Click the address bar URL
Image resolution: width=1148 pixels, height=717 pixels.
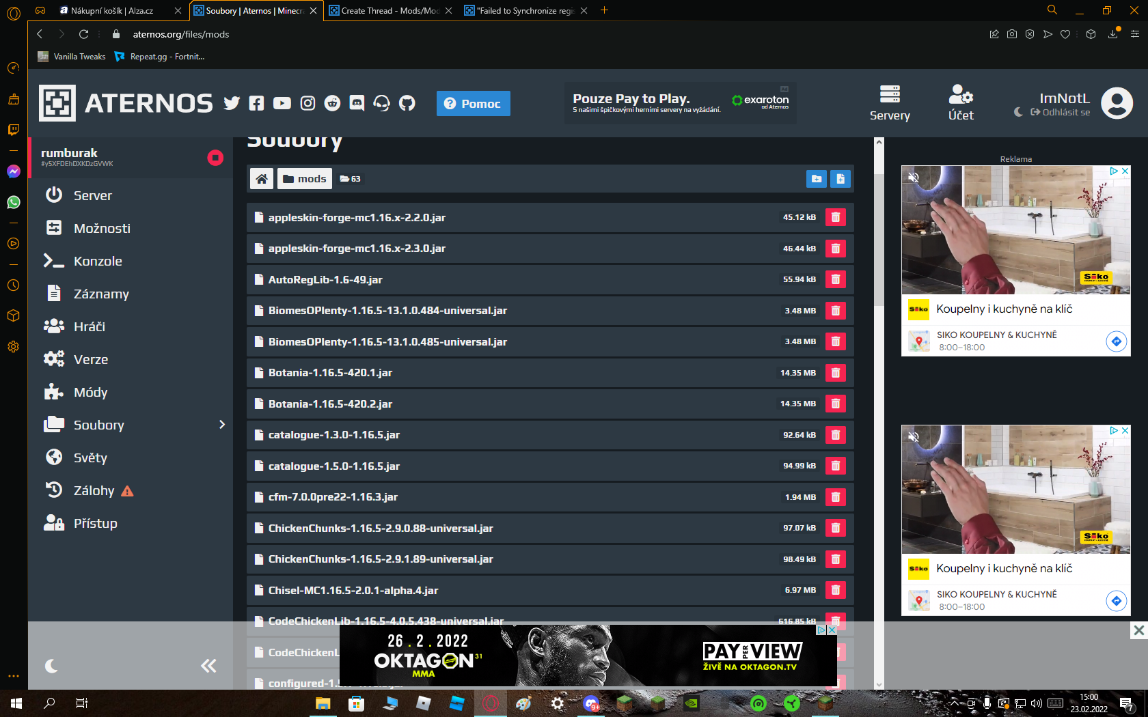point(181,34)
